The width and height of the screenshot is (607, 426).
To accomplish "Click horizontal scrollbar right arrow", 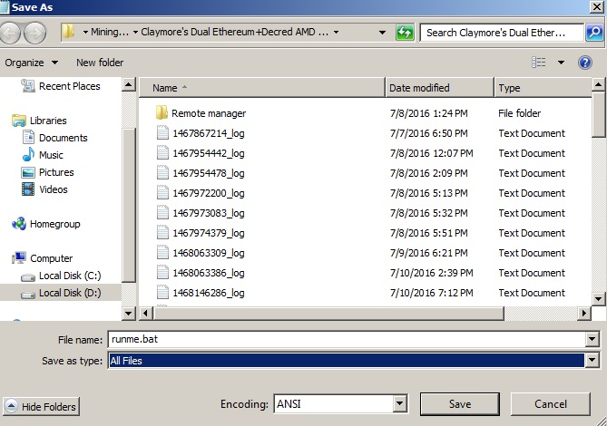I will 583,313.
